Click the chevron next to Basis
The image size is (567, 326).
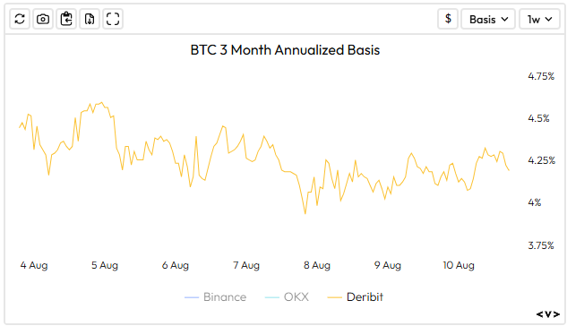[x=505, y=19]
